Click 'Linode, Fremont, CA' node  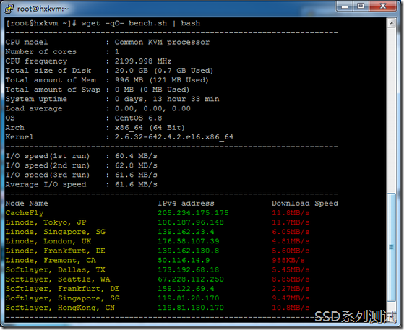[51, 261]
